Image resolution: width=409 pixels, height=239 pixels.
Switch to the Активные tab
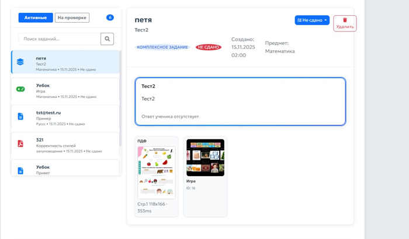pyautogui.click(x=36, y=17)
